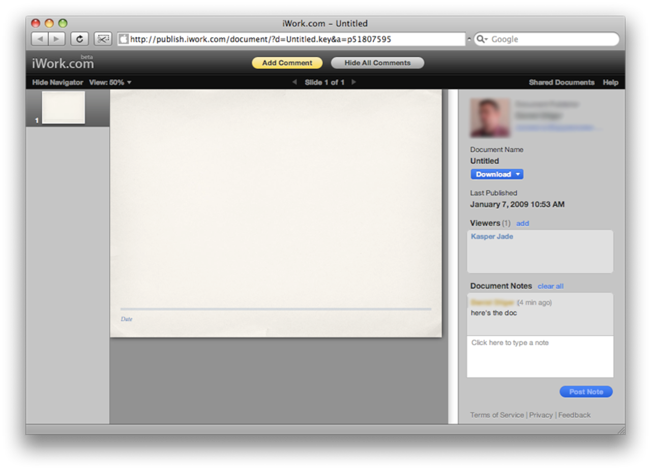Select slide 1 thumbnail in the navigator
This screenshot has height=470, width=651.
click(x=63, y=107)
